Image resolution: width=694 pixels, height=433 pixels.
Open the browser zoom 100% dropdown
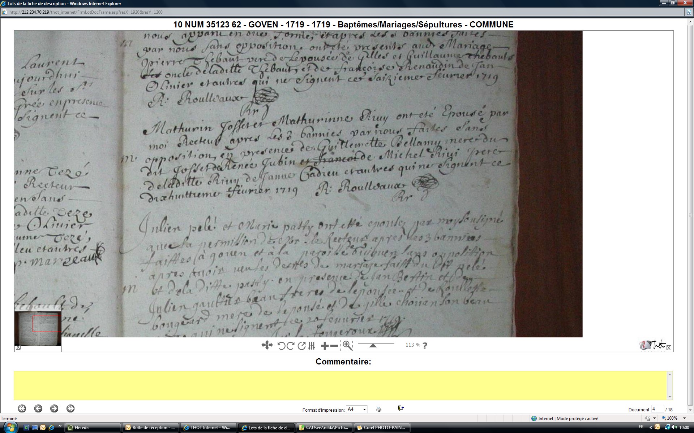pyautogui.click(x=684, y=418)
